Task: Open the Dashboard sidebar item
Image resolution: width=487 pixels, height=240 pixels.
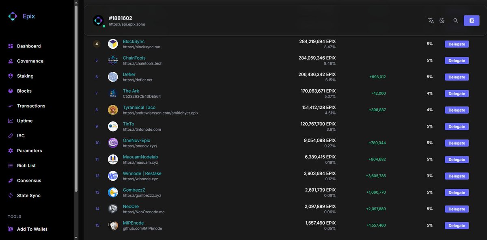Action: pos(28,46)
